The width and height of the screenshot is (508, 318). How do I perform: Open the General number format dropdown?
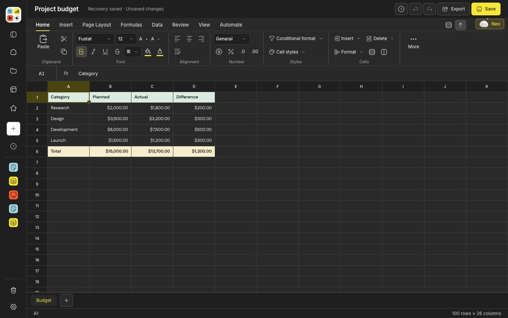[231, 39]
